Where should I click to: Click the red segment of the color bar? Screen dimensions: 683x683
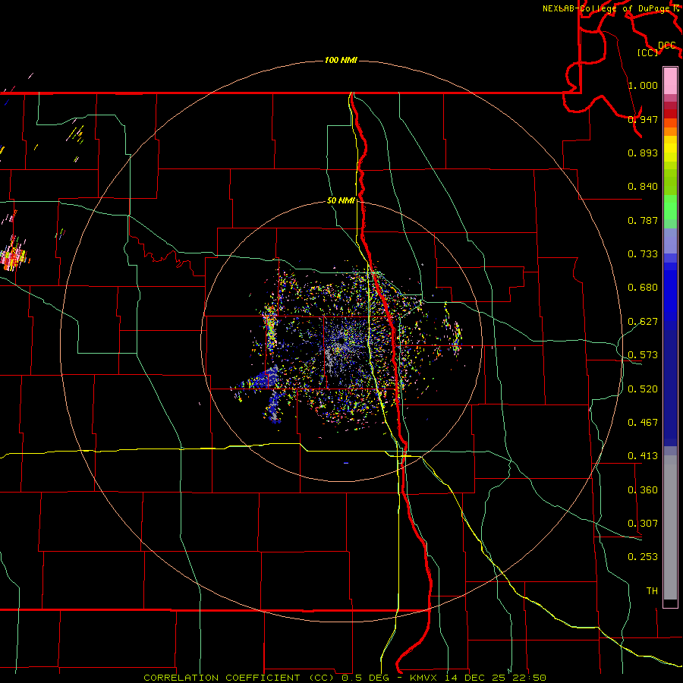(670, 114)
